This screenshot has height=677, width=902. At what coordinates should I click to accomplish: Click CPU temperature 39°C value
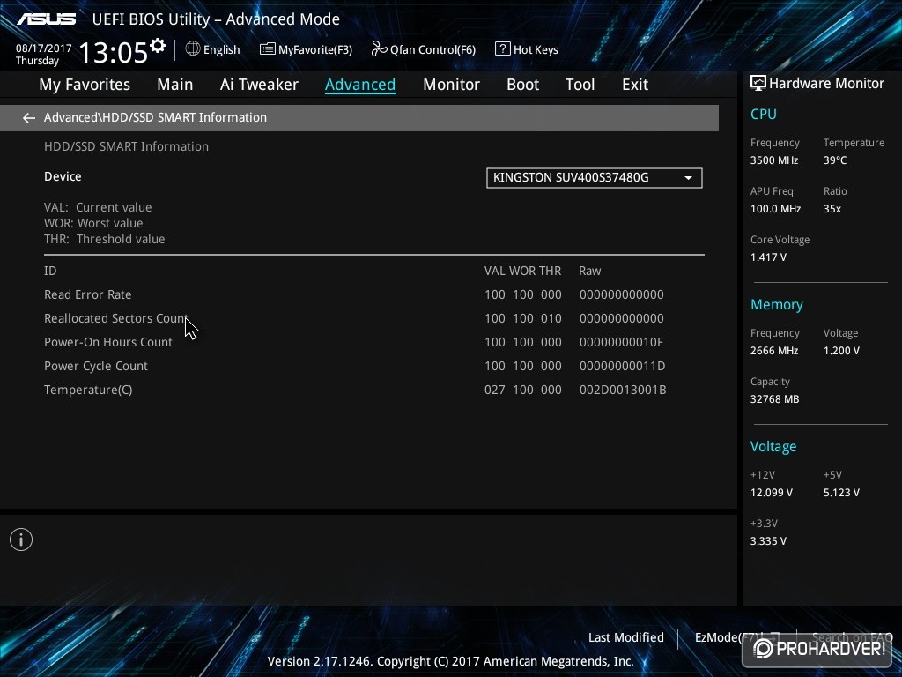835,160
